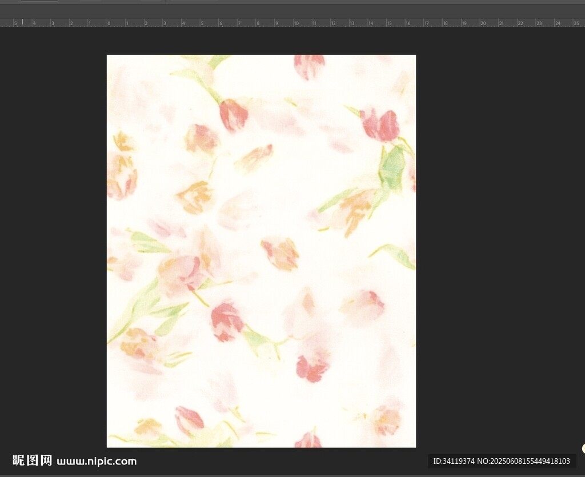585x477 pixels.
Task: Click the ruler mark labeled 20
Action: tap(483, 23)
